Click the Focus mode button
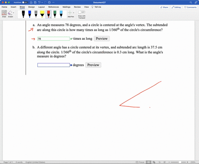The image size is (199, 164). coord(140,162)
